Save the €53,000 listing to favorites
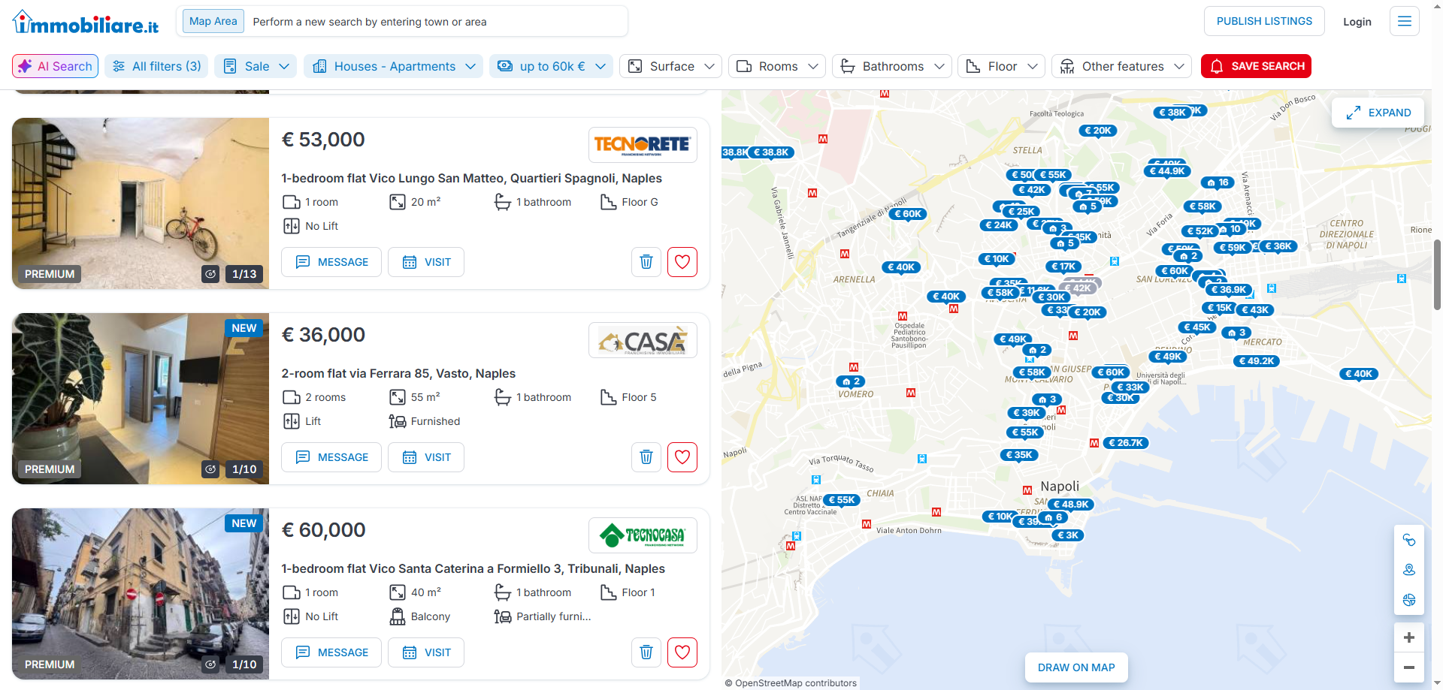The image size is (1443, 690). [x=682, y=262]
